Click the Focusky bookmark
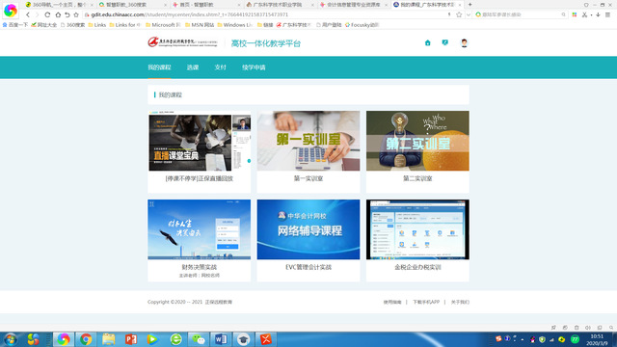This screenshot has height=347, width=617. pos(362,25)
